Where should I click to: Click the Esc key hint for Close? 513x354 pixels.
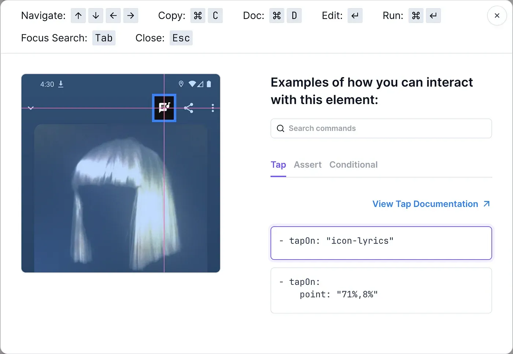[181, 38]
